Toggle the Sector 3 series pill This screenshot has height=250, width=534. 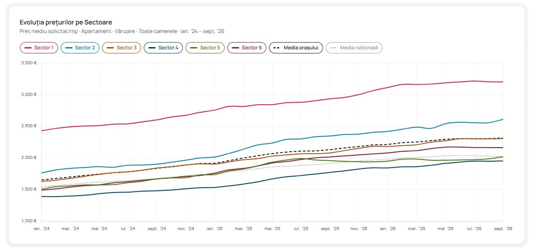[x=122, y=48]
